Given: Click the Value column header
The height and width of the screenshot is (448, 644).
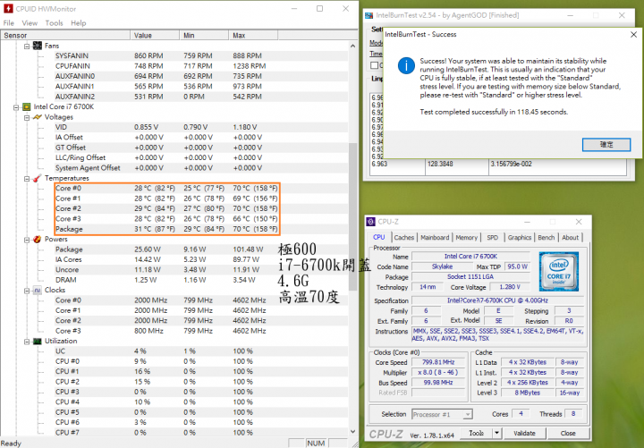Looking at the screenshot, I should (155, 35).
